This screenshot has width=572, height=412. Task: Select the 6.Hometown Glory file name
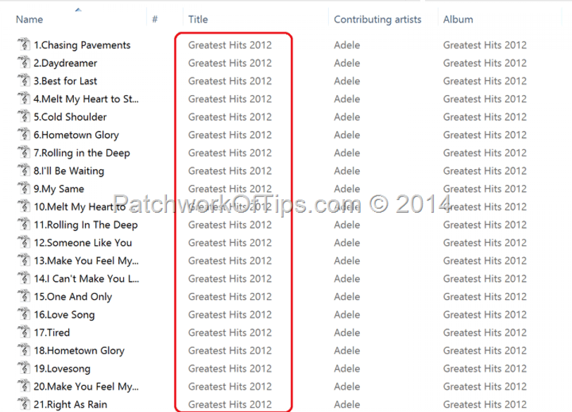click(76, 135)
